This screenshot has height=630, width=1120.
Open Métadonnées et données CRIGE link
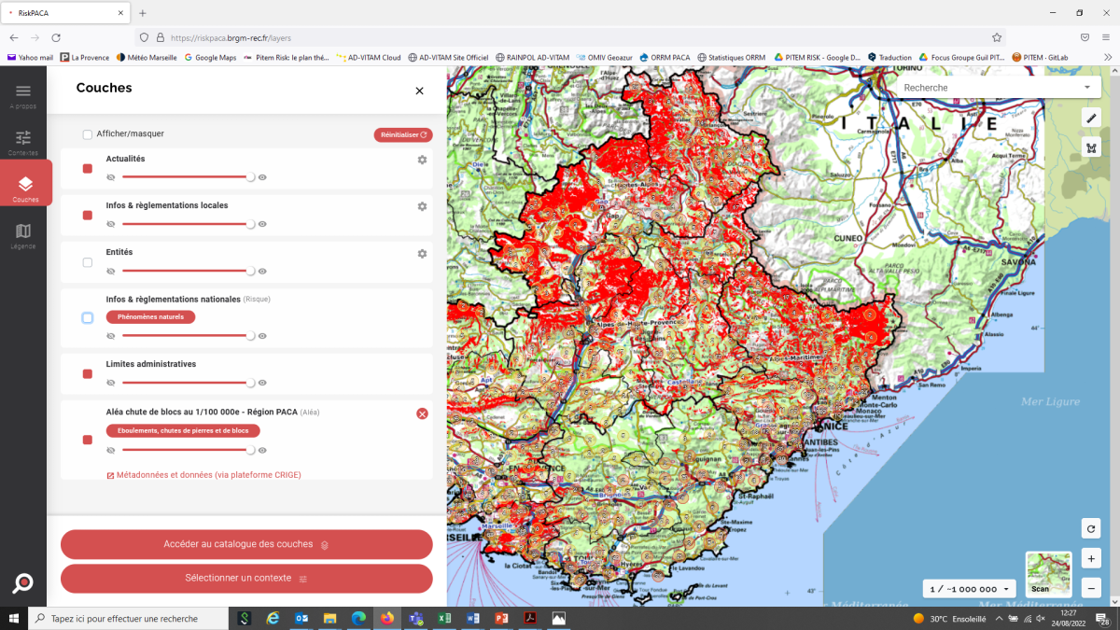click(203, 475)
